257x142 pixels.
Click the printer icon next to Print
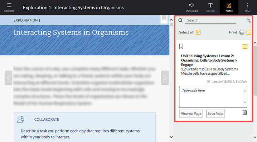coord(242,32)
